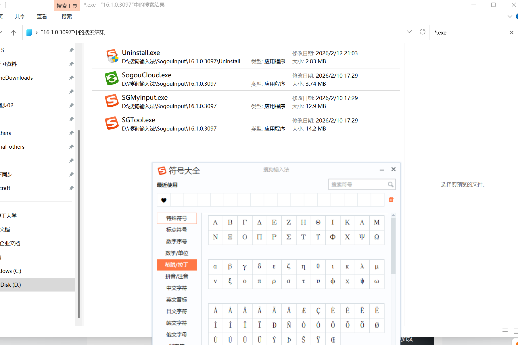The height and width of the screenshot is (345, 518).
Task: Click the Uninstall.exe file name
Action: (x=141, y=53)
